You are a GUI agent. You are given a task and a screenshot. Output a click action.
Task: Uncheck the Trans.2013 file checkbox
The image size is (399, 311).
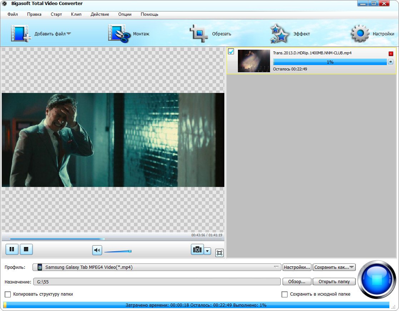pyautogui.click(x=231, y=52)
